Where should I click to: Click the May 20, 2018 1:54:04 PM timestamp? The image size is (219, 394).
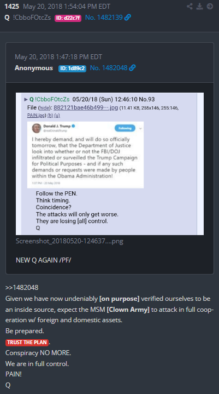pos(67,7)
